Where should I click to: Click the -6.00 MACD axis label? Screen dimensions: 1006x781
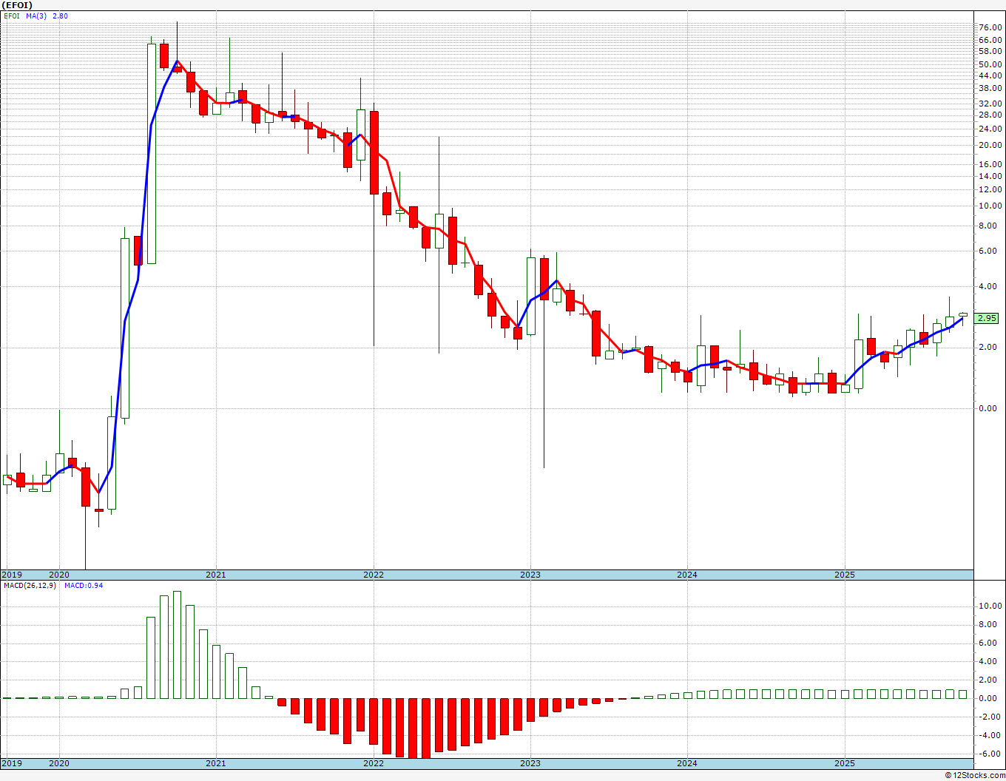pyautogui.click(x=990, y=754)
